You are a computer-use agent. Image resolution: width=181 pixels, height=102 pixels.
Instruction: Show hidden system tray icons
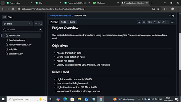click(x=139, y=99)
